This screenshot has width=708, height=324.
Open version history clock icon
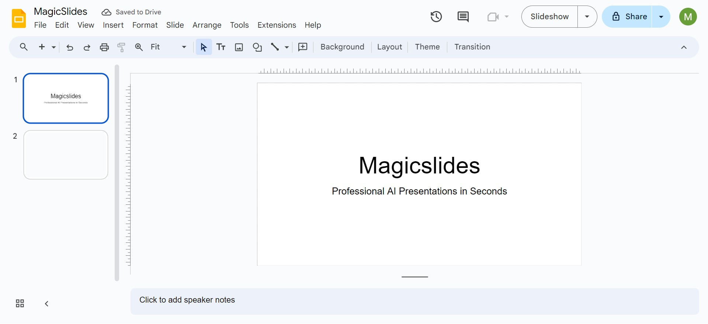pyautogui.click(x=436, y=17)
